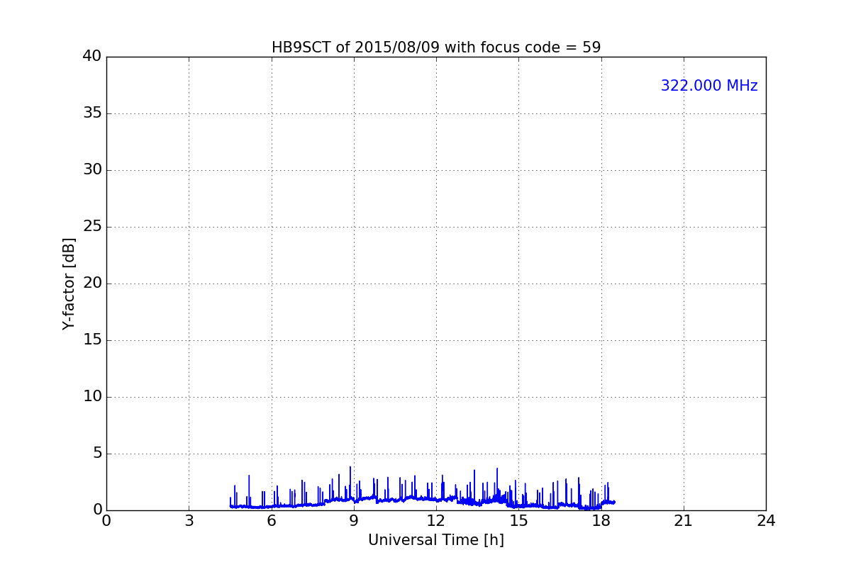
Task: Click the Universal Time [h] axis label
Action: 436,540
